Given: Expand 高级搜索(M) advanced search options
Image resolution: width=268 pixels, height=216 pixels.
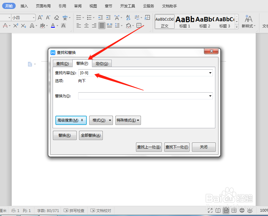Looking at the screenshot, I should (x=71, y=120).
